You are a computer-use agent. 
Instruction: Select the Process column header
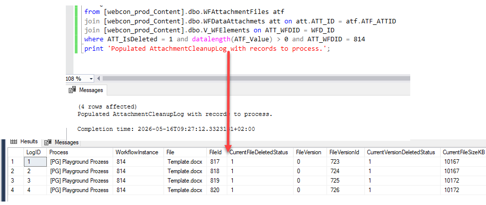(80, 152)
